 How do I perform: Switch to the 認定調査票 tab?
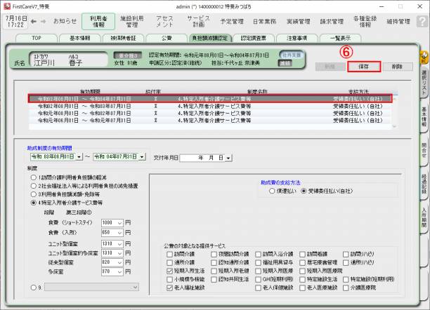pos(254,38)
